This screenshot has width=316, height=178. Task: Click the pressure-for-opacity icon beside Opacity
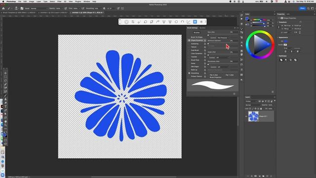pyautogui.click(x=66, y=8)
